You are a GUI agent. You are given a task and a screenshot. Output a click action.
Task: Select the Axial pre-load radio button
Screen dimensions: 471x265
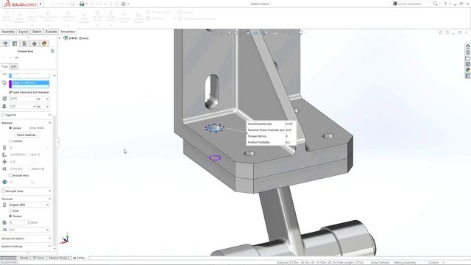[x=10, y=211]
